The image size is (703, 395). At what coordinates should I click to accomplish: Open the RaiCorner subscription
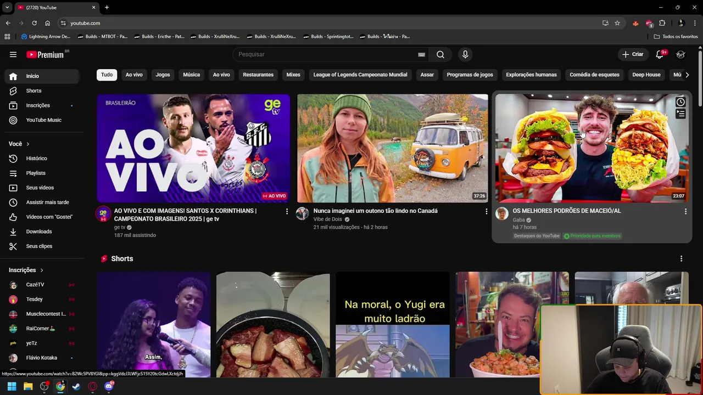(x=42, y=329)
